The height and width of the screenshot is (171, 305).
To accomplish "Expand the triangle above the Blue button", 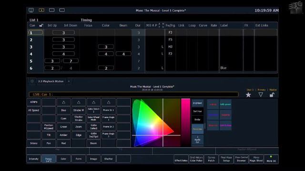I will (63, 102).
